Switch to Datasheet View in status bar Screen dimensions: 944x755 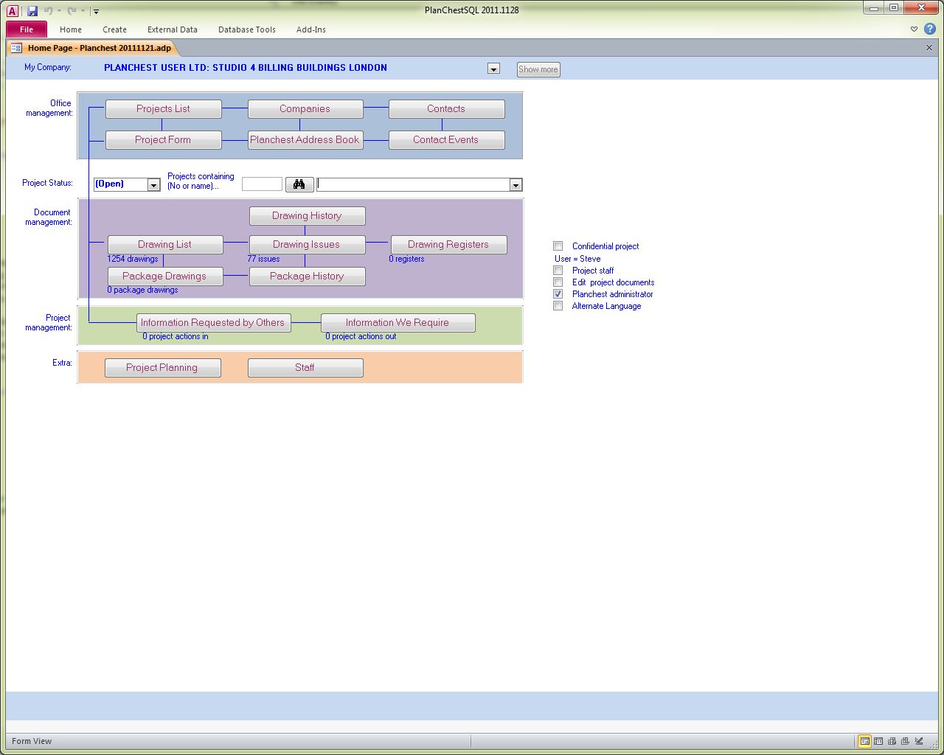coord(878,741)
